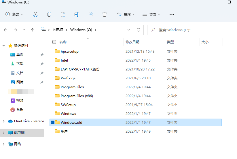237x159 pixels.
Task: Click the 2022/1/4 19:49 date cell
Action: pyautogui.click(x=138, y=131)
